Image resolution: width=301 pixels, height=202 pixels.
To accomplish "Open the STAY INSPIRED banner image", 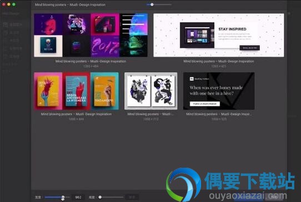I will click(219, 35).
